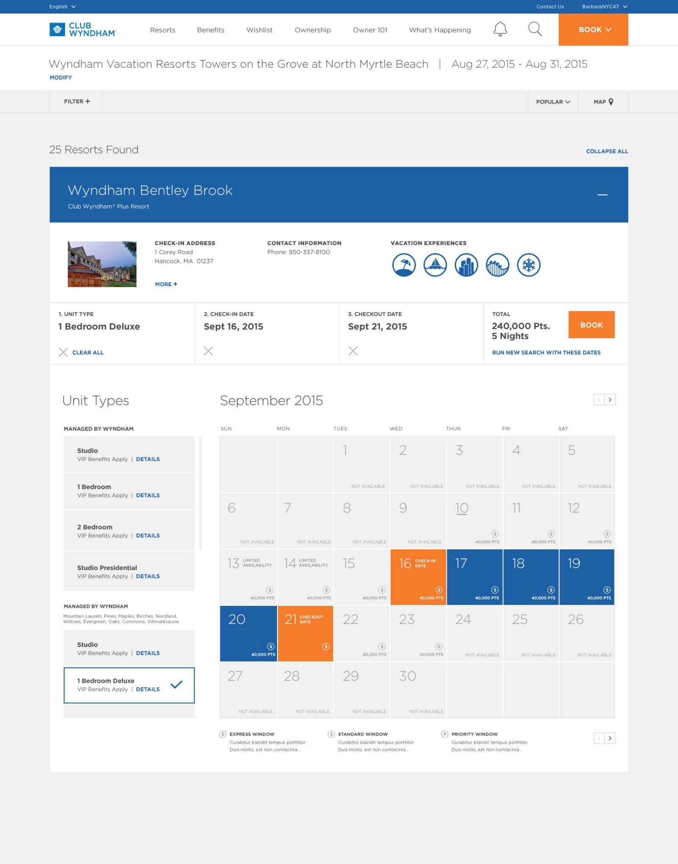678x864 pixels.
Task: Click the snowflake winter experience icon
Action: (x=528, y=265)
